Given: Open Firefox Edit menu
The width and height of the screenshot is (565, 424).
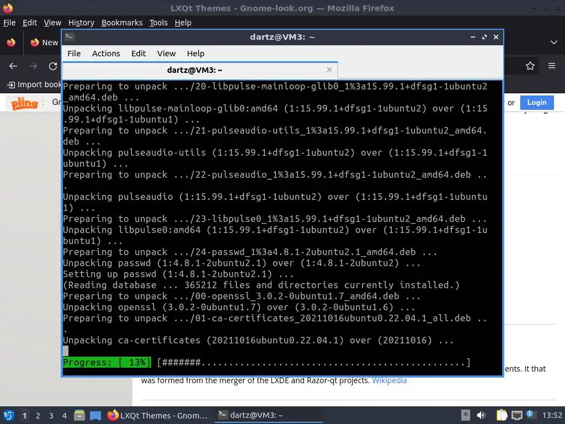Looking at the screenshot, I should 30,23.
